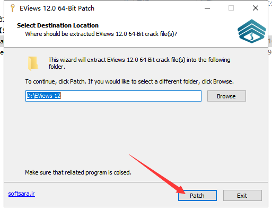The image size is (272, 211).
Task: Click the yellow folder icon
Action: (33, 63)
